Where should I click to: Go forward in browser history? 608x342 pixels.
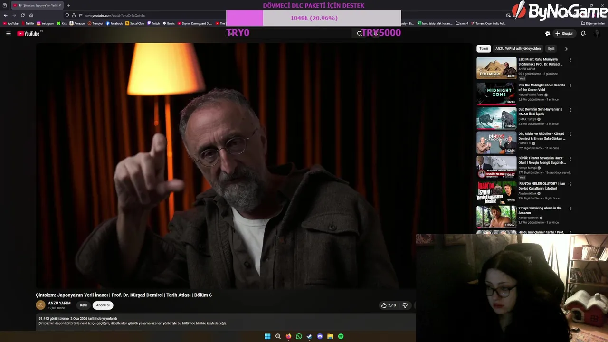(14, 15)
